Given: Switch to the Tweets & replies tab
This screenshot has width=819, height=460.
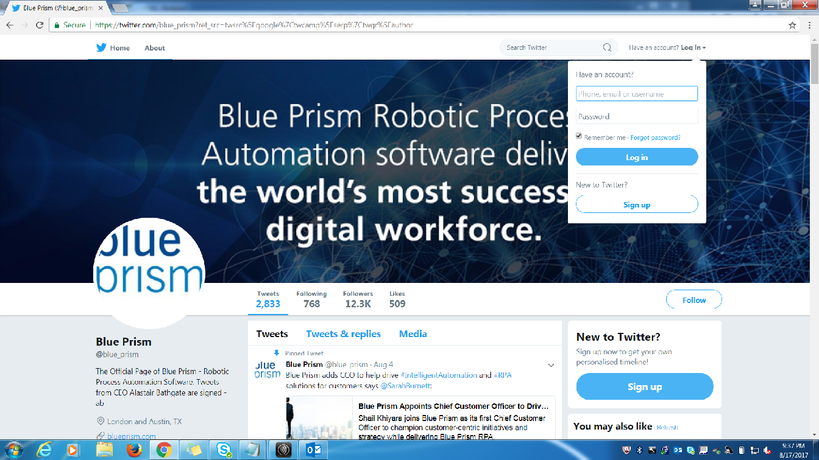Looking at the screenshot, I should coord(343,333).
